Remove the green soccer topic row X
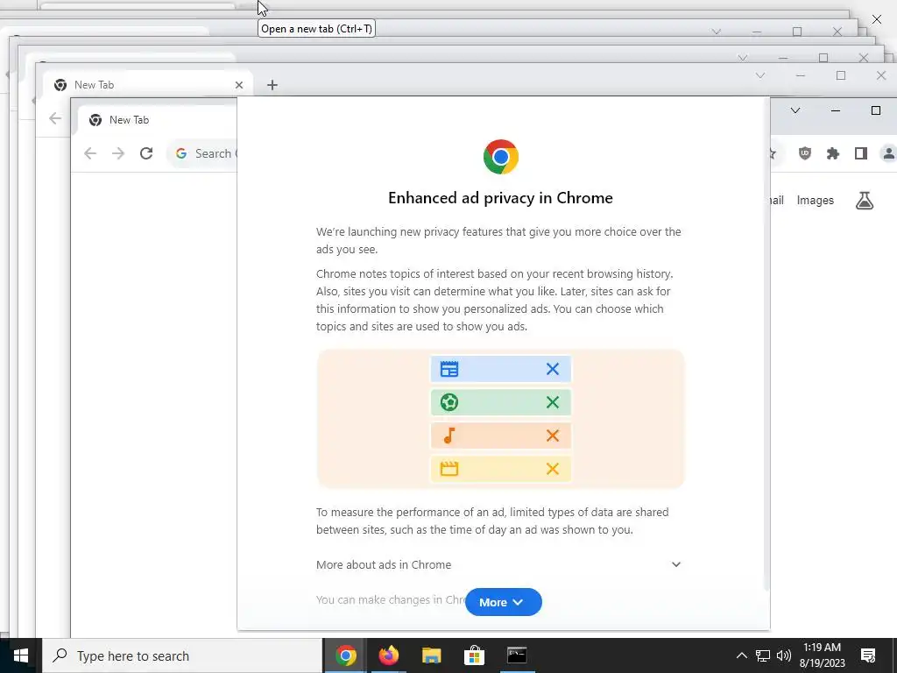The width and height of the screenshot is (897, 673). click(553, 402)
